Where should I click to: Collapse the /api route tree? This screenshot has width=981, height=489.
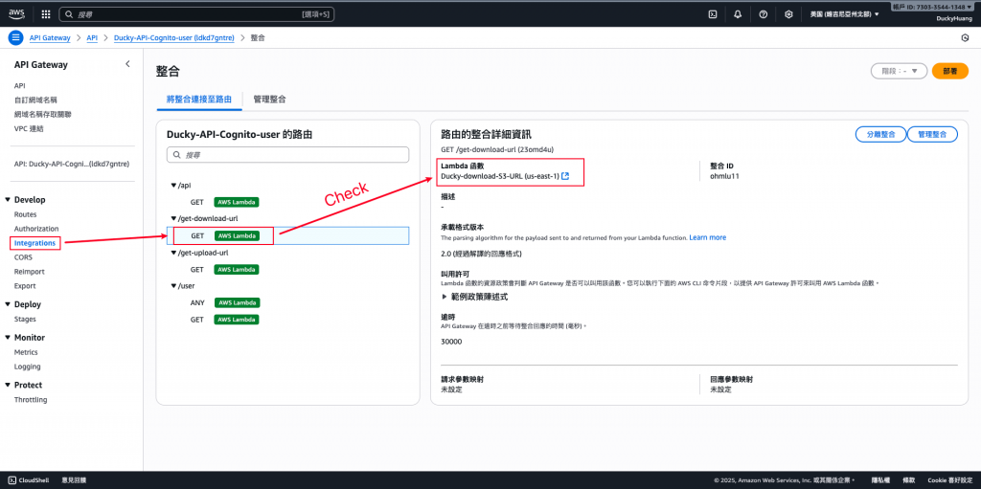click(x=173, y=185)
